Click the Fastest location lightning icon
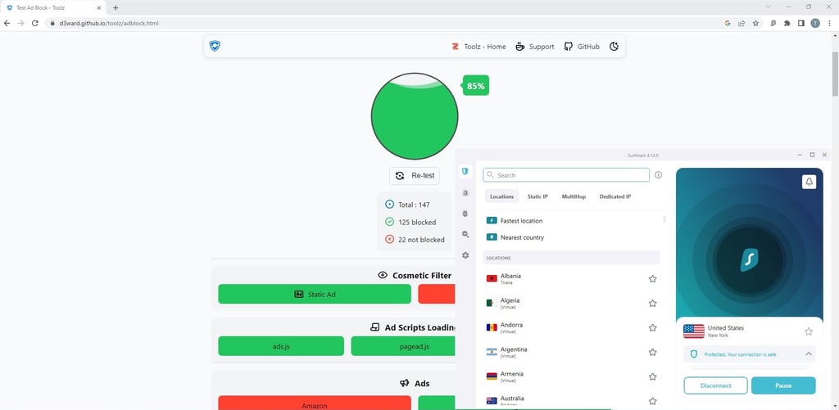The width and height of the screenshot is (839, 410). [x=492, y=220]
